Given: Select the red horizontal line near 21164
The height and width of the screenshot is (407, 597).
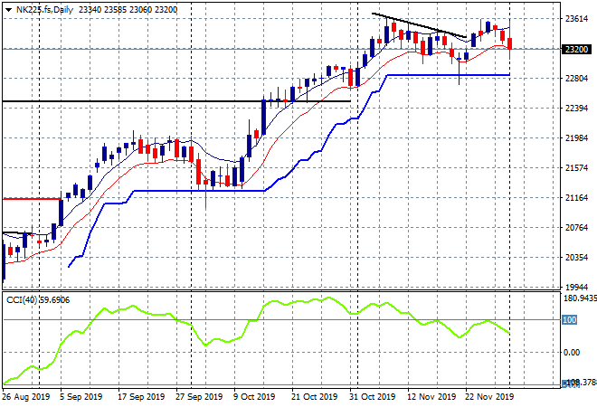Looking at the screenshot, I should [x=32, y=199].
